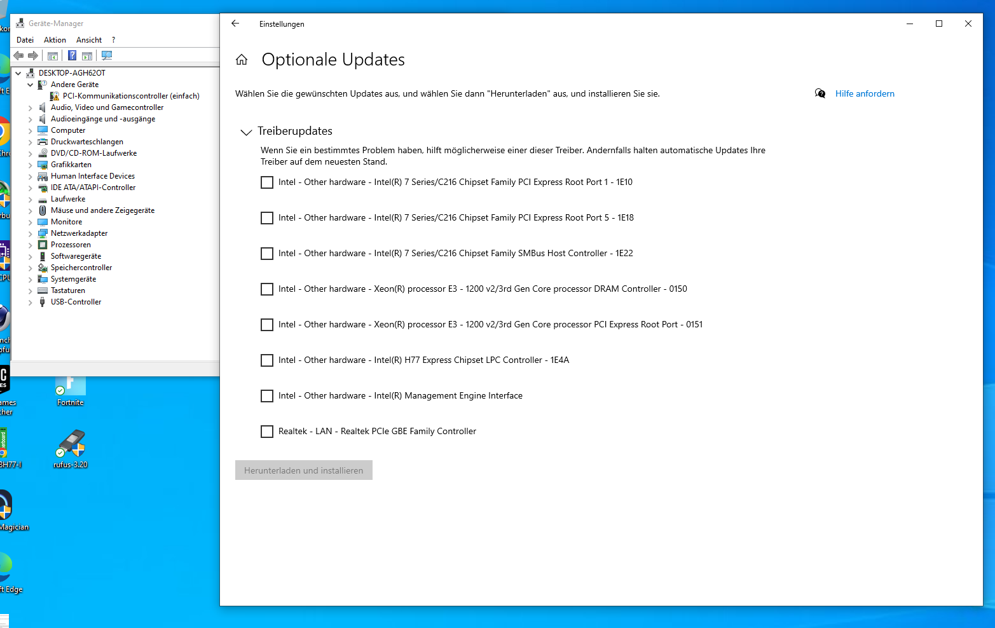Open the ? help menu in Geräte-Manager

(113, 40)
